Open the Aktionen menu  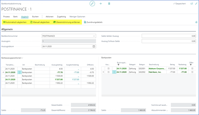point(50,16)
